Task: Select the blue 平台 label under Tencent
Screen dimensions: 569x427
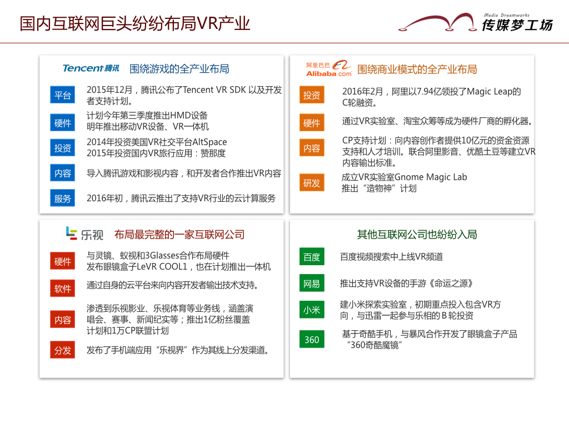Action: (x=63, y=96)
